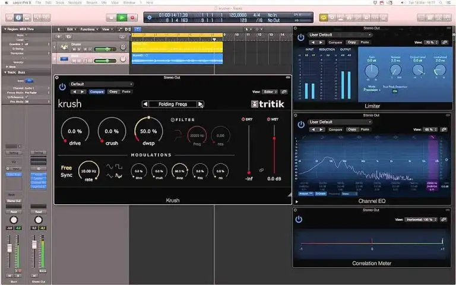Open the File menu in menu bar
456x285 pixels.
click(38, 2)
